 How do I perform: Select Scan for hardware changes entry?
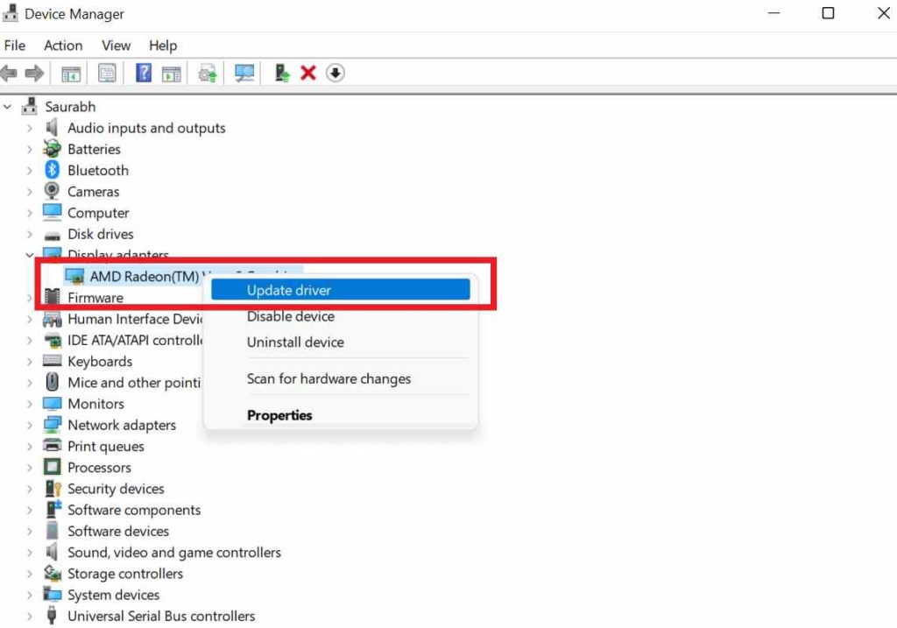click(341, 378)
